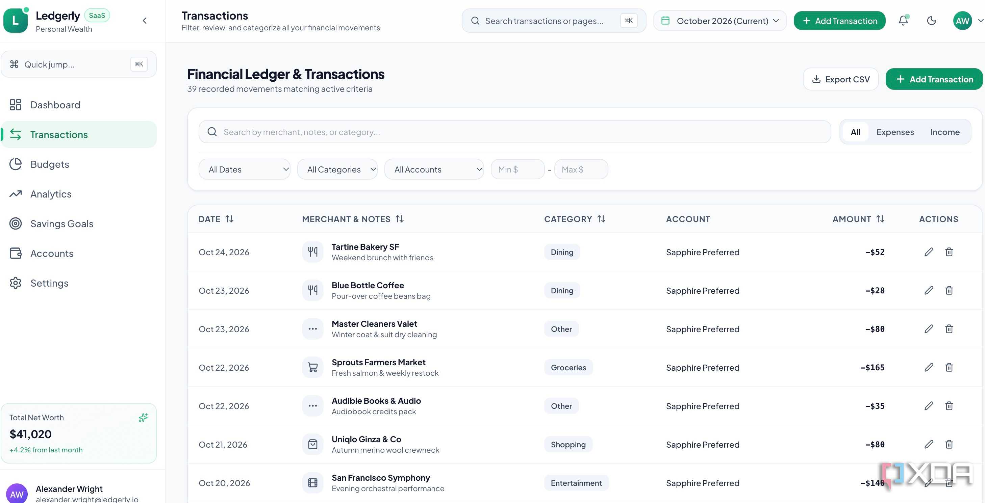
Task: Open Accounts in the sidebar
Action: 79,254
